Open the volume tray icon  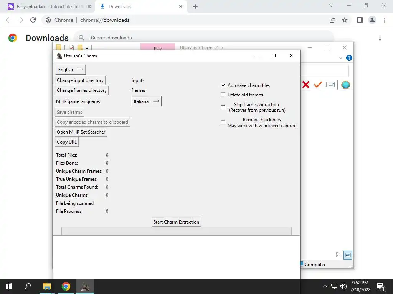point(343,286)
